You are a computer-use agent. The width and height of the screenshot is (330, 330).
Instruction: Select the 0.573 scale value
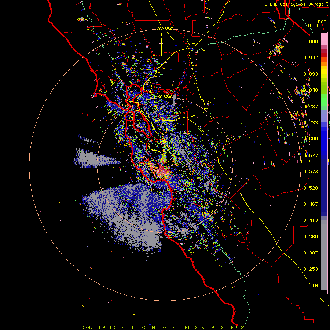coord(311,172)
